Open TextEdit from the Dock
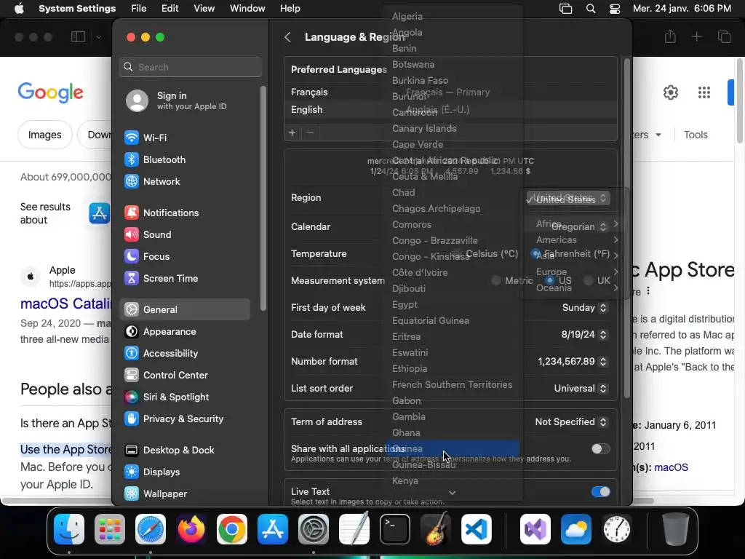The image size is (745, 559). click(354, 529)
